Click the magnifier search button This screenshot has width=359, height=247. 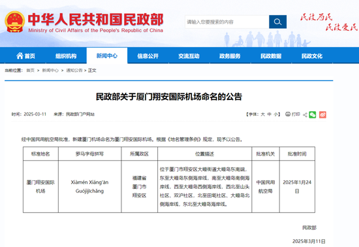277,22
